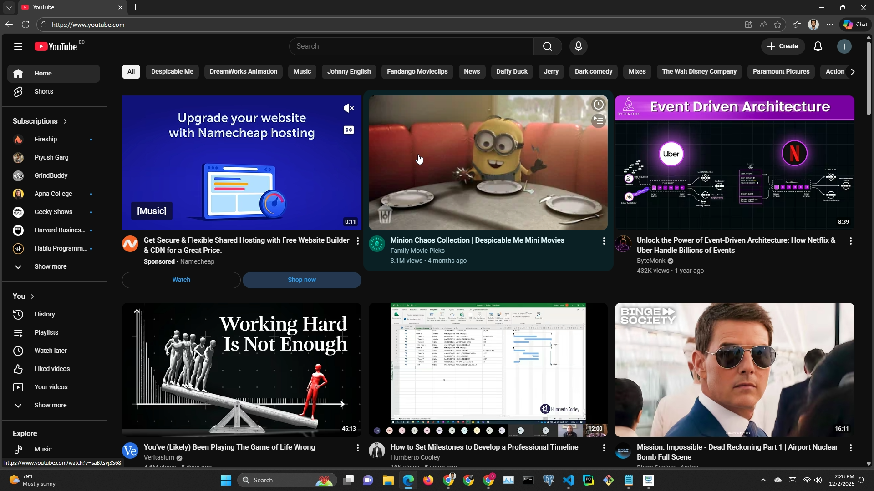Screen dimensions: 874x491
Task: Click the search magnifier button
Action: click(x=547, y=46)
